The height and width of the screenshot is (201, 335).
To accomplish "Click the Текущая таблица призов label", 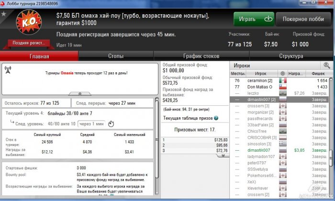I will 188,118.
